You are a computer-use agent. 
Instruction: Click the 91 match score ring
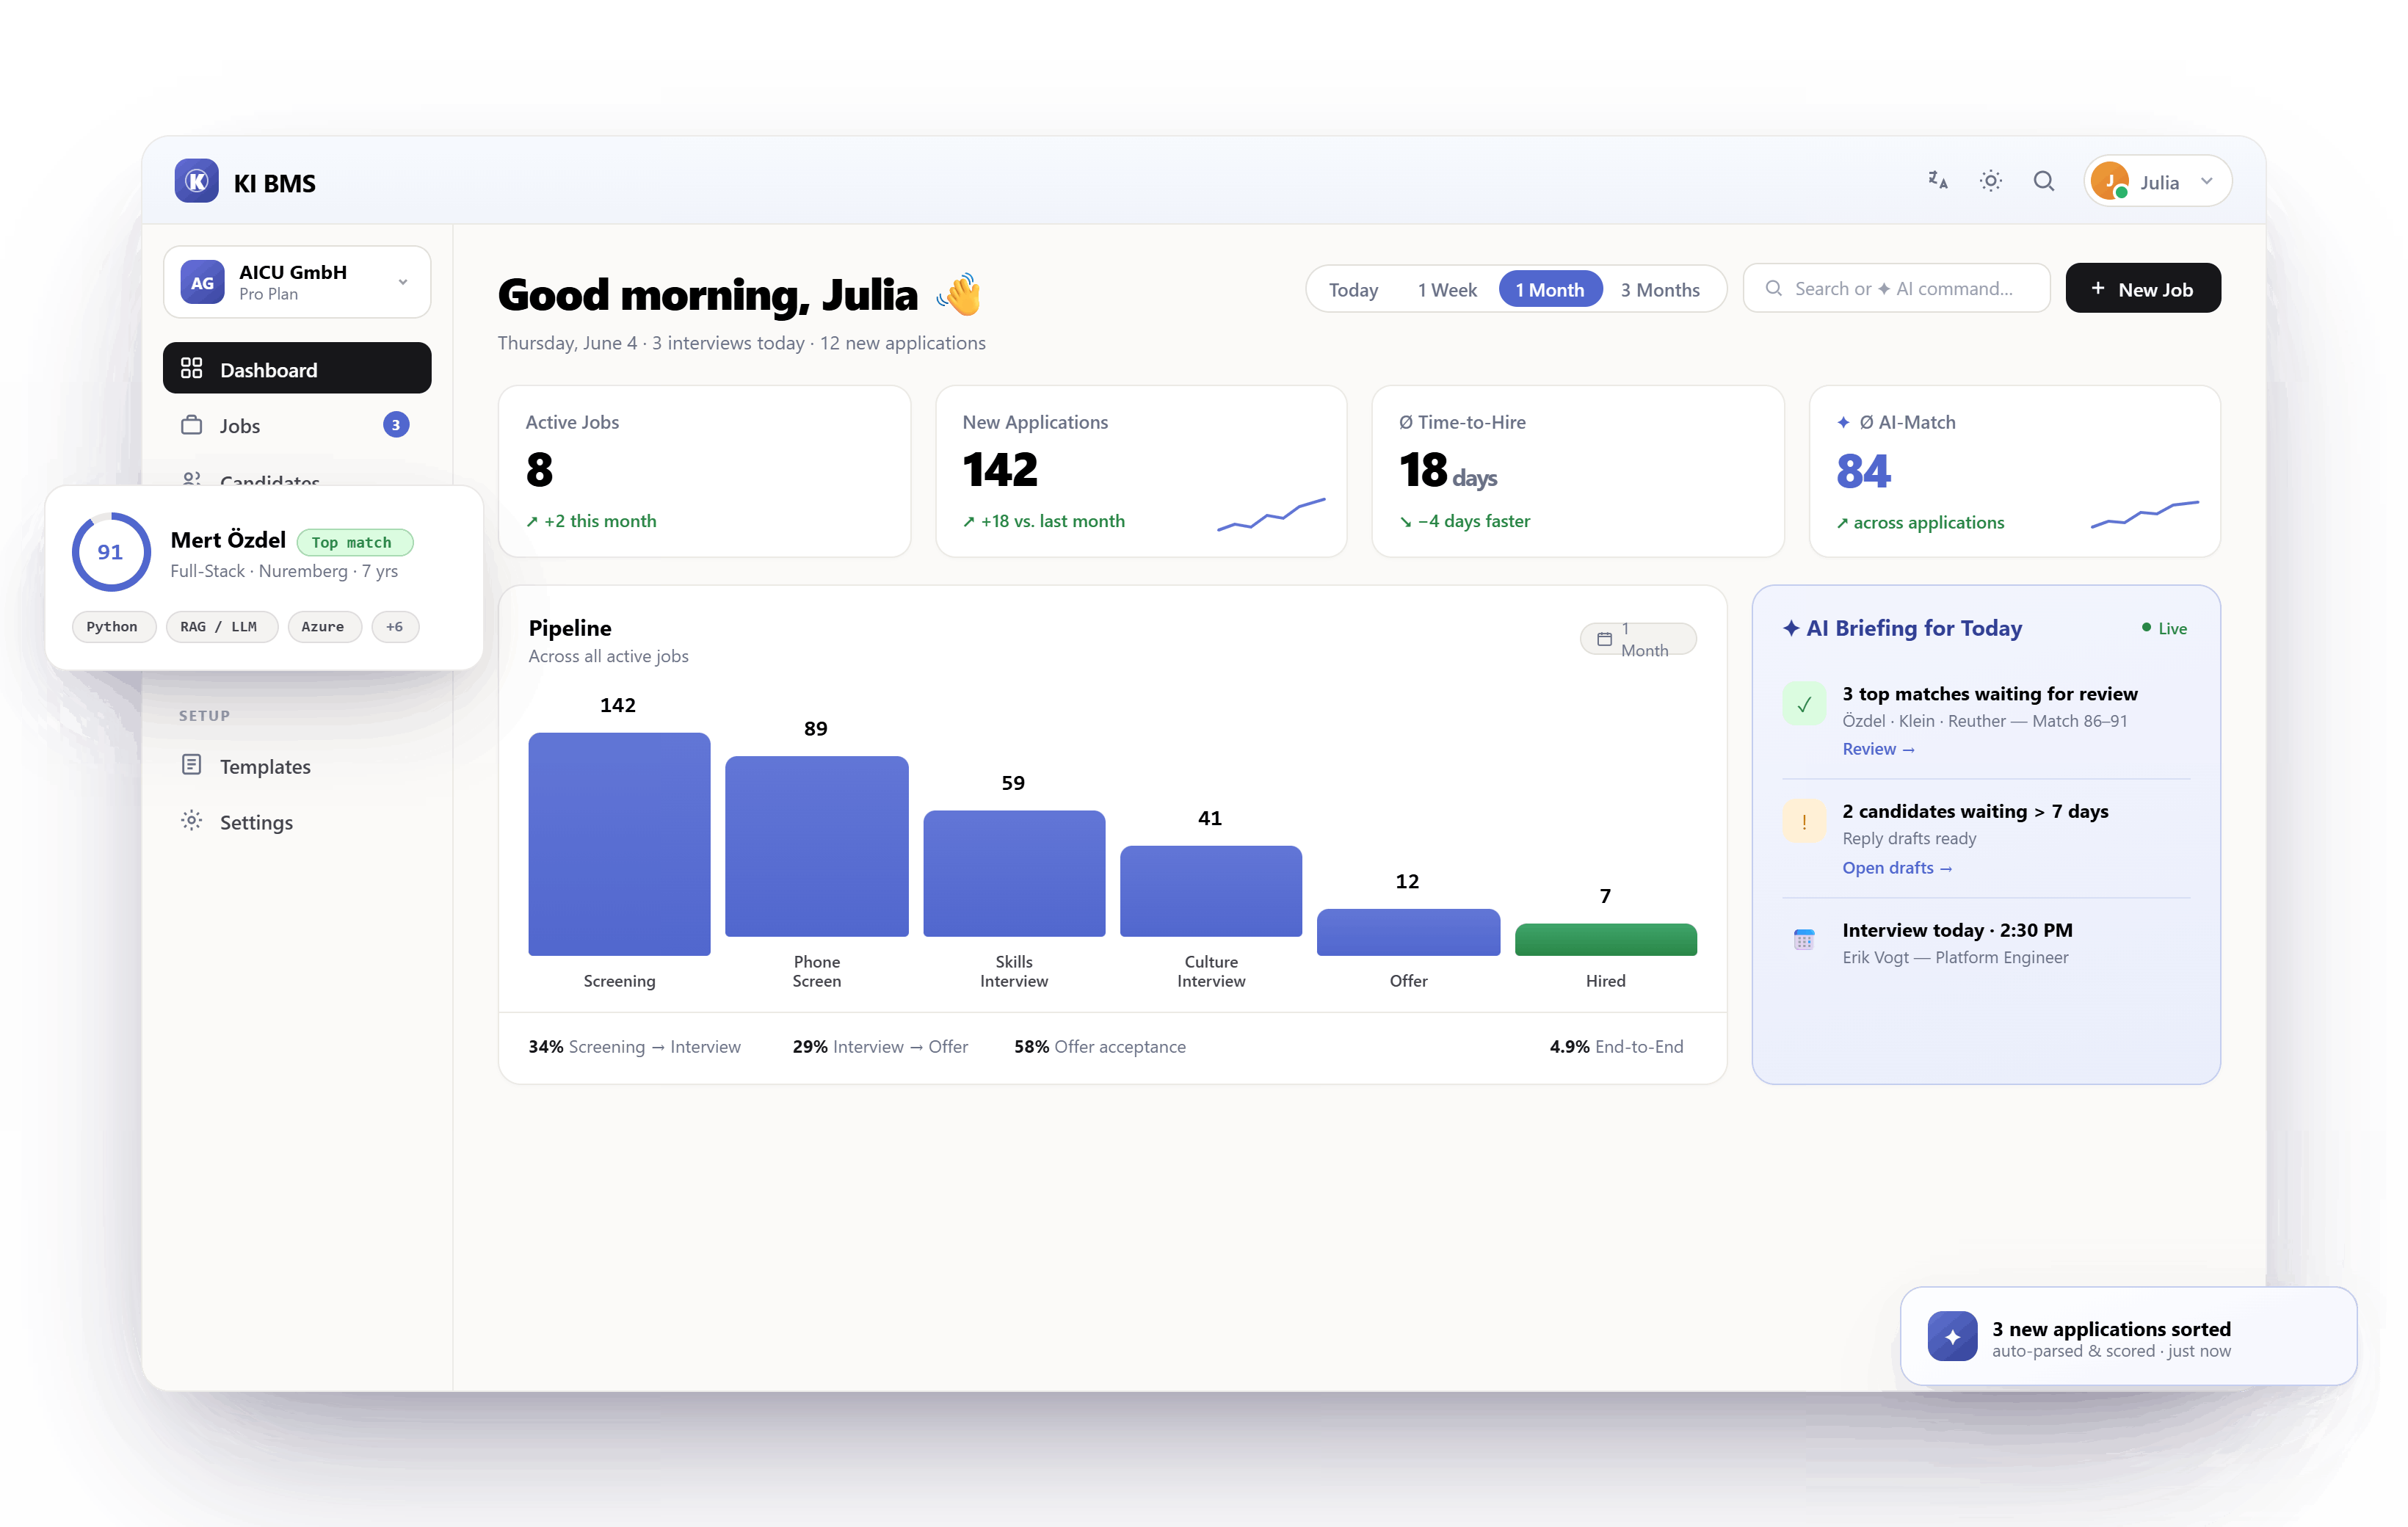click(x=111, y=552)
